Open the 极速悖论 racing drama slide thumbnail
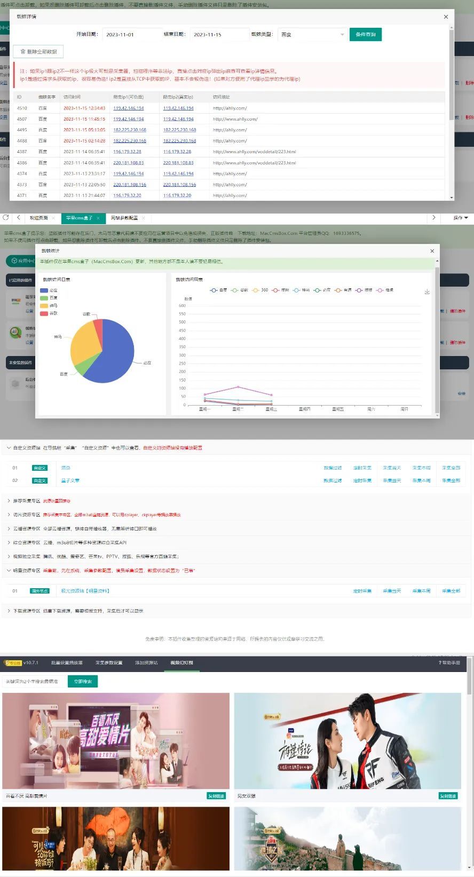Screen dimensions: 474x877 pyautogui.click(x=347, y=741)
